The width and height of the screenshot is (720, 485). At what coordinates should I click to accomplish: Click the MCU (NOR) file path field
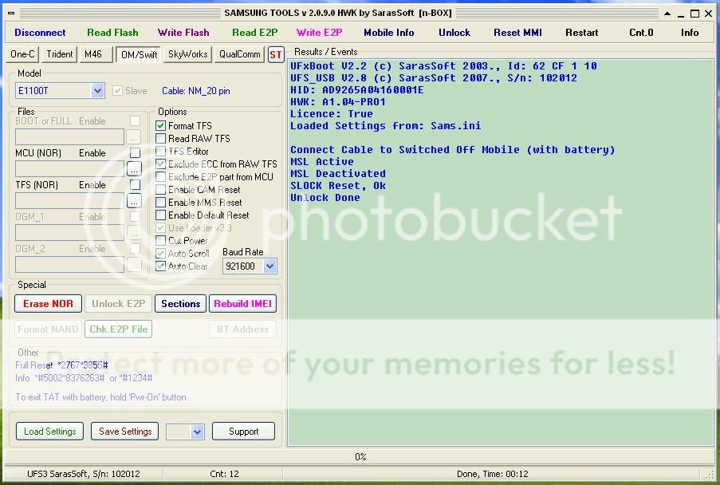(69, 169)
